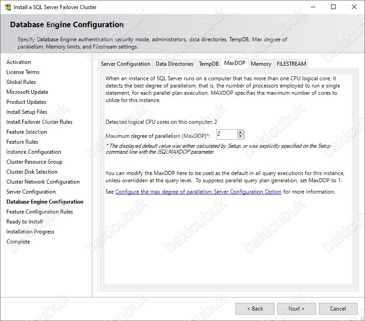Close the installer window
The image size is (365, 321).
click(x=354, y=7)
